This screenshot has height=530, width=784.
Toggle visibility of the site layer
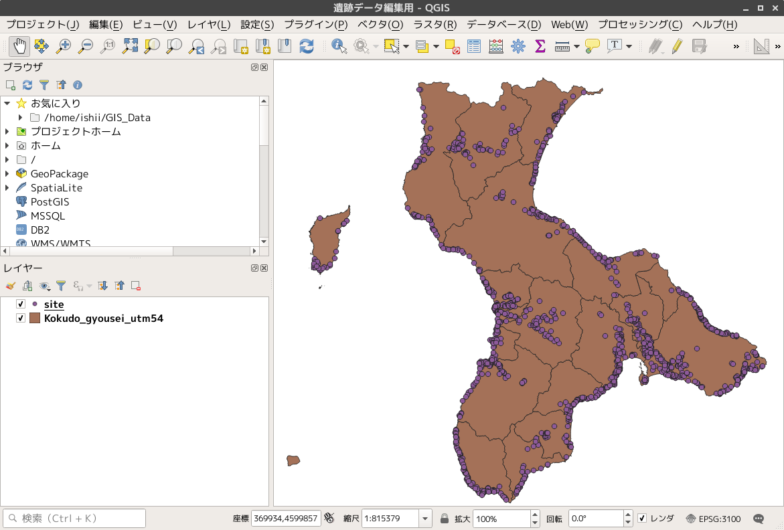(21, 304)
